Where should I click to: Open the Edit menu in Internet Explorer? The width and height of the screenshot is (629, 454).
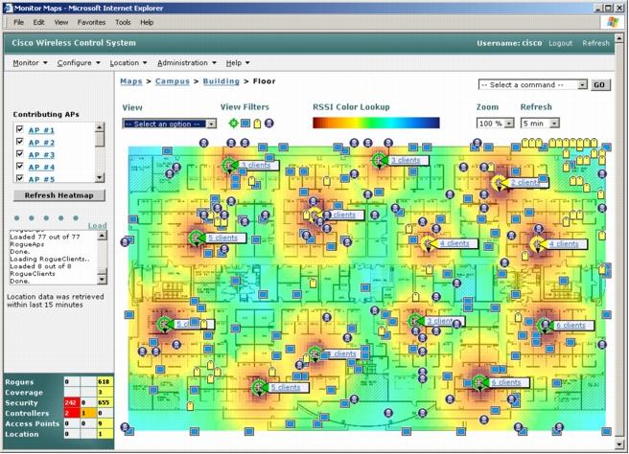click(38, 22)
